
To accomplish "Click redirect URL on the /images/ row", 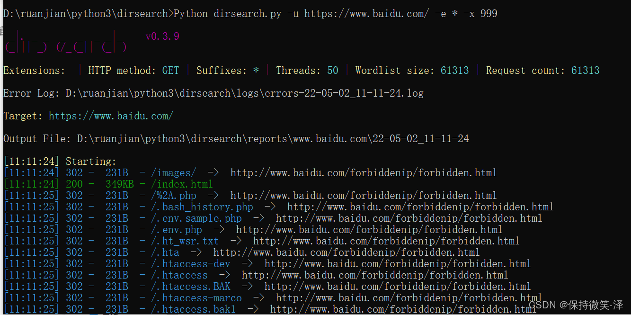I will (364, 173).
